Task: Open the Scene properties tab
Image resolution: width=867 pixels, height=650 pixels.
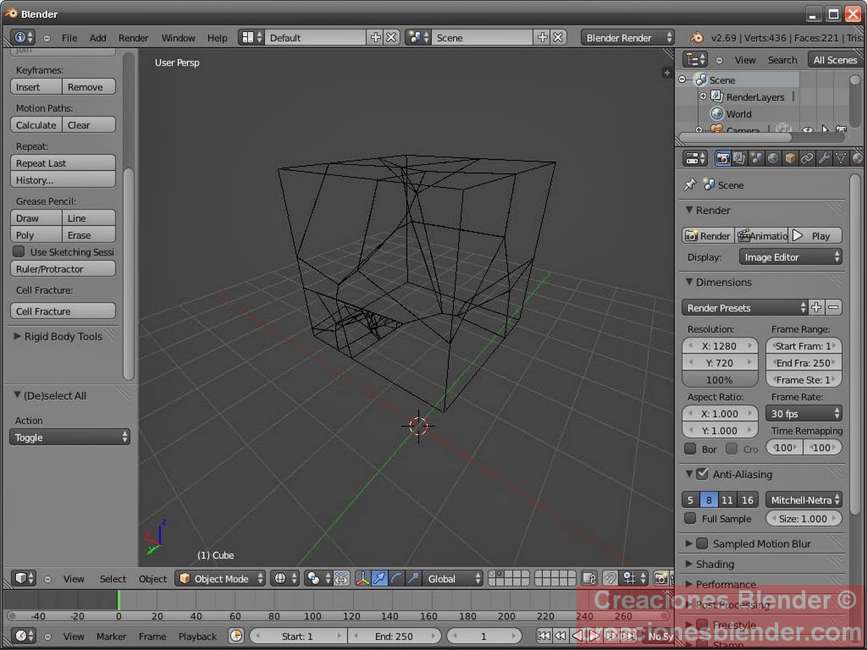Action: coord(755,158)
